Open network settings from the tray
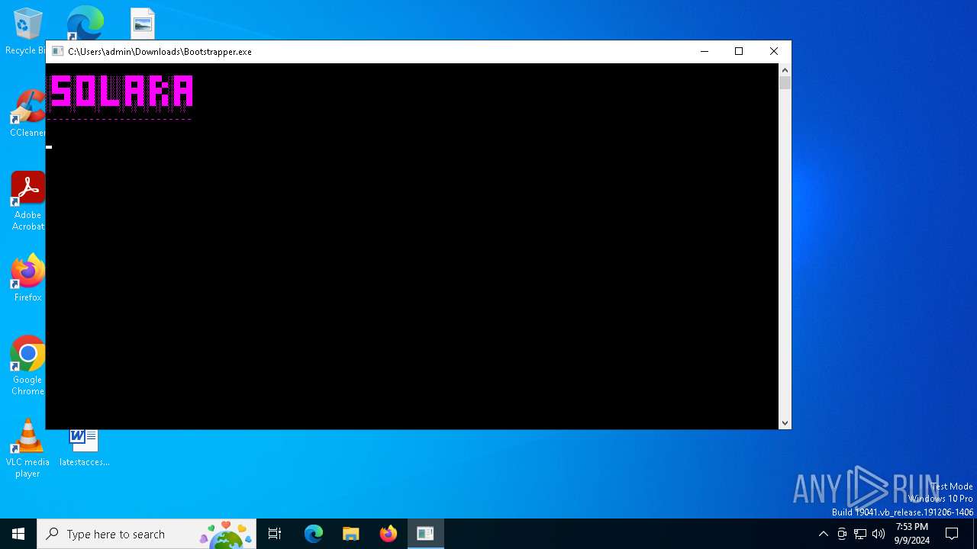977x549 pixels. point(860,534)
